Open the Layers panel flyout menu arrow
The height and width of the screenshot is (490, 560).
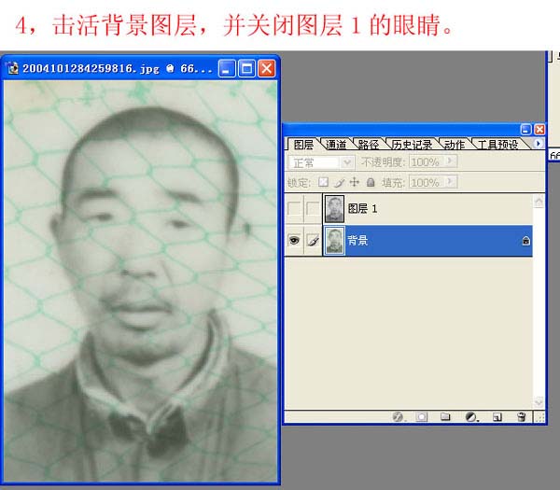click(539, 145)
